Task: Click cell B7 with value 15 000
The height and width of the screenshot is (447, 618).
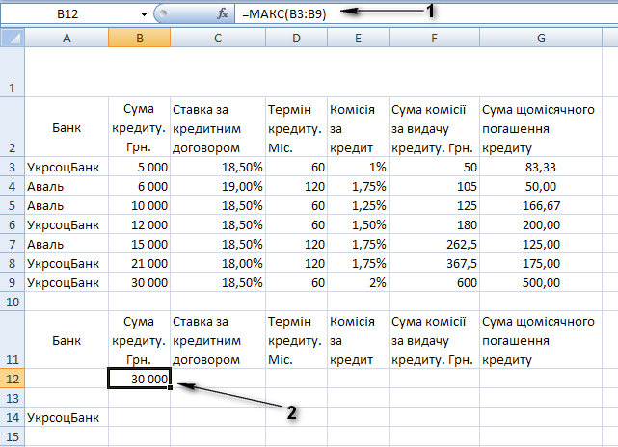Action: (x=139, y=244)
